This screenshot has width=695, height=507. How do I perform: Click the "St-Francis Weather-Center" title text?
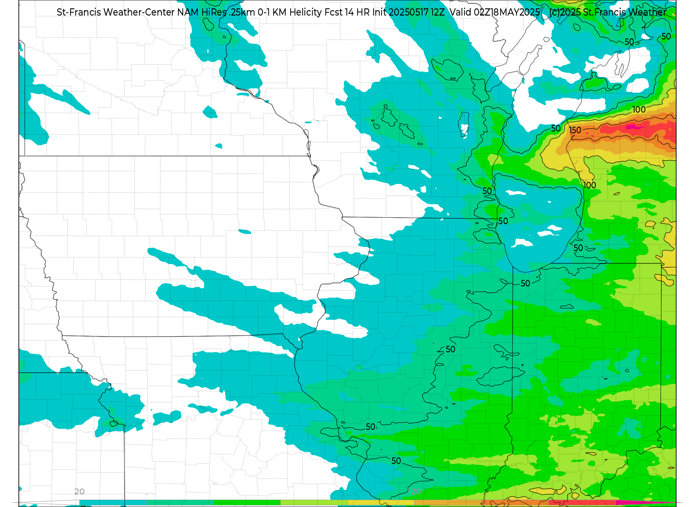(116, 12)
